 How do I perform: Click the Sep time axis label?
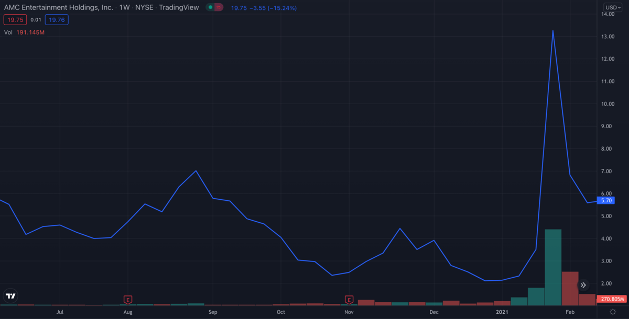(213, 312)
